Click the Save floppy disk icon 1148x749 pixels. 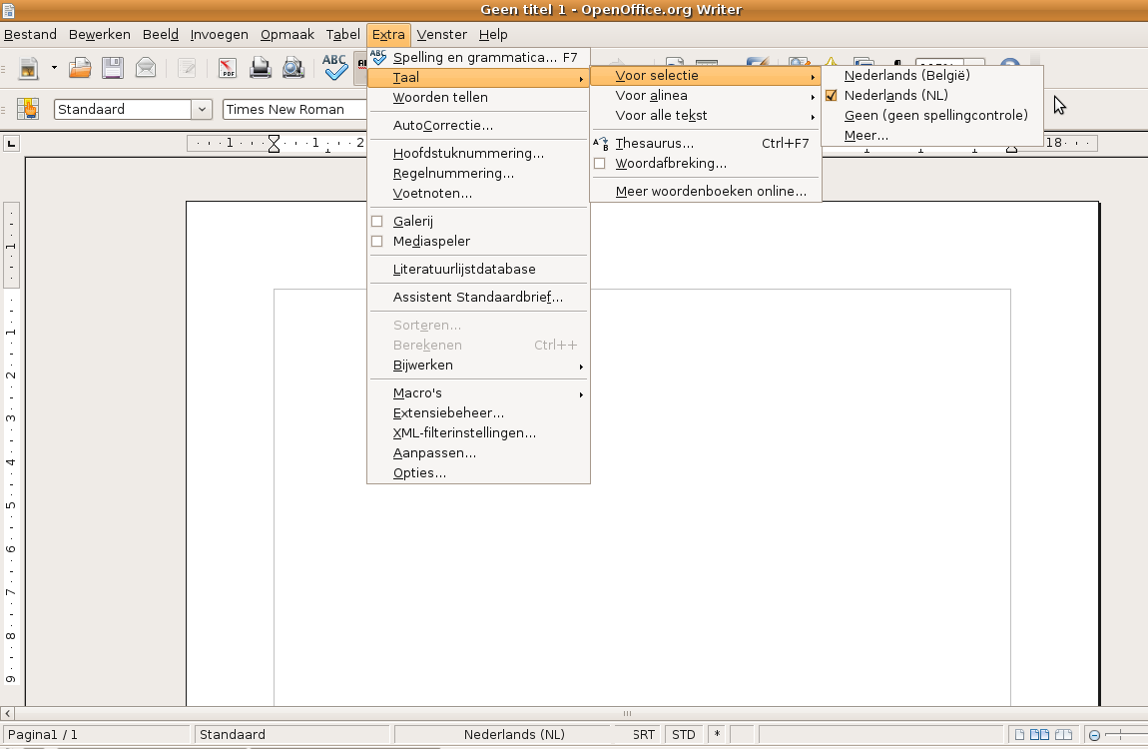(112, 68)
